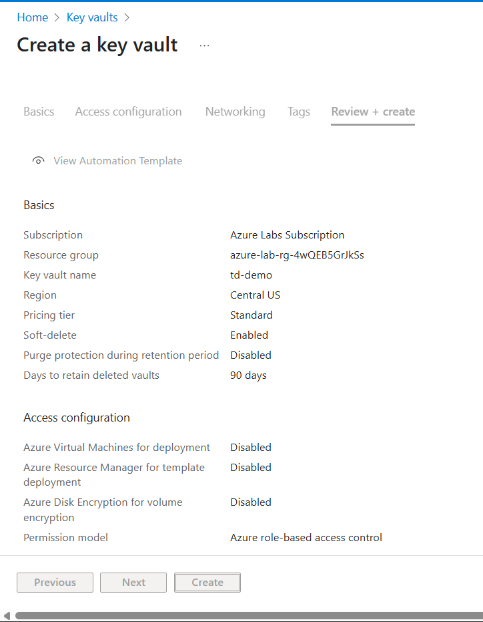Click the horizontal scrollbar track at bottom
The width and height of the screenshot is (483, 622).
(247, 615)
